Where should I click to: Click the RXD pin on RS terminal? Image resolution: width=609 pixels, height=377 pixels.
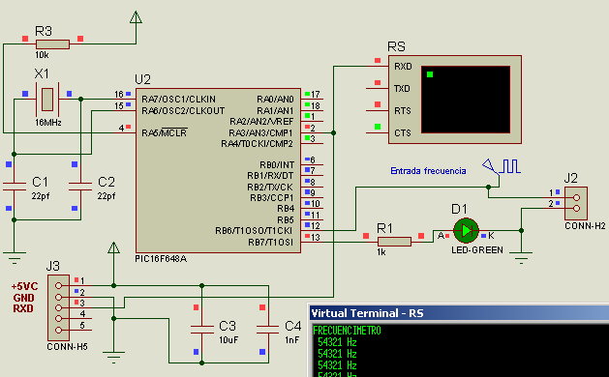point(403,67)
